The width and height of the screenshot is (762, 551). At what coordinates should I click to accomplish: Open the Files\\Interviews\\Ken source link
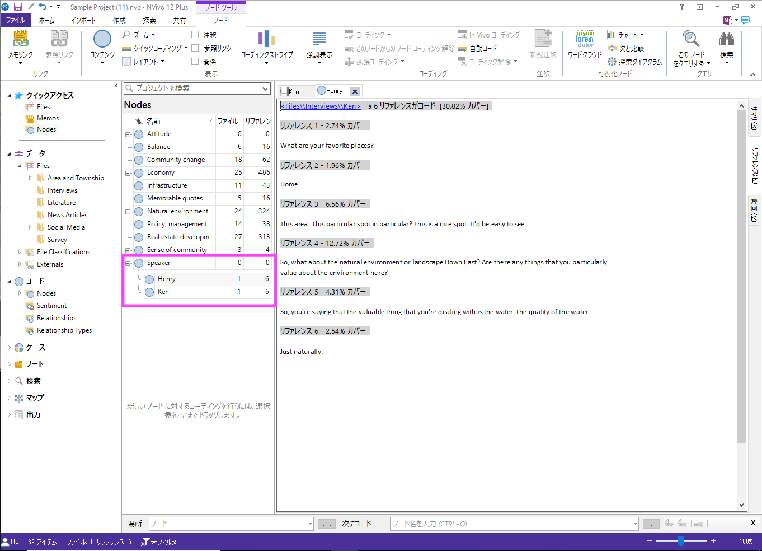[320, 106]
